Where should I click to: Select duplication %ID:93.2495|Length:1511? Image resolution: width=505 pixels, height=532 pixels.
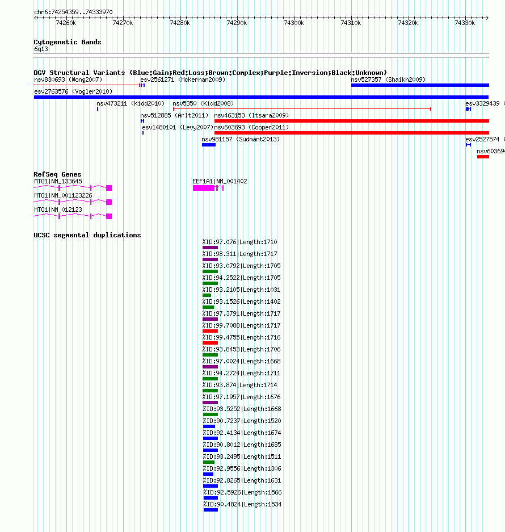[242, 456]
